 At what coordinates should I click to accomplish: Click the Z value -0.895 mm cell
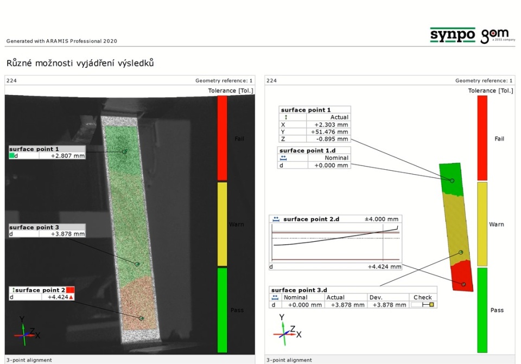coord(330,138)
